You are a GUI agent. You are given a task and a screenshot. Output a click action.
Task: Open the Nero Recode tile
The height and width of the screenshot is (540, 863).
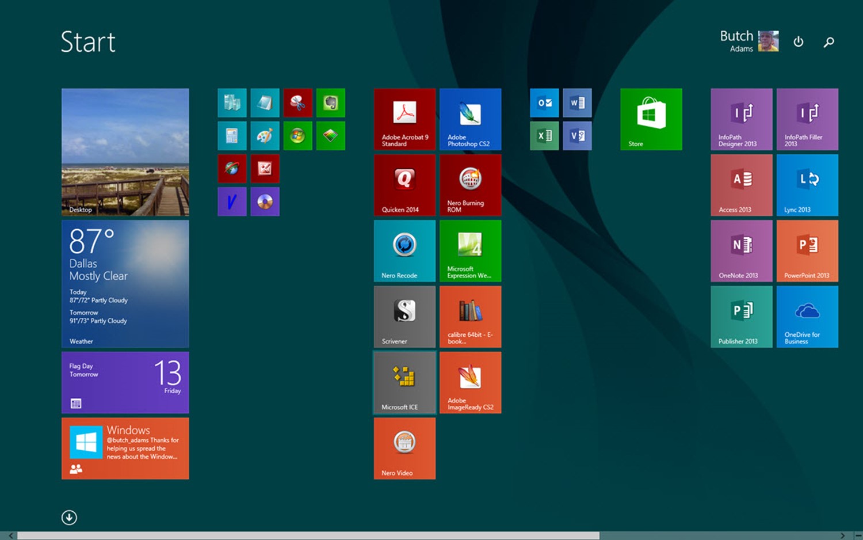[x=404, y=251]
